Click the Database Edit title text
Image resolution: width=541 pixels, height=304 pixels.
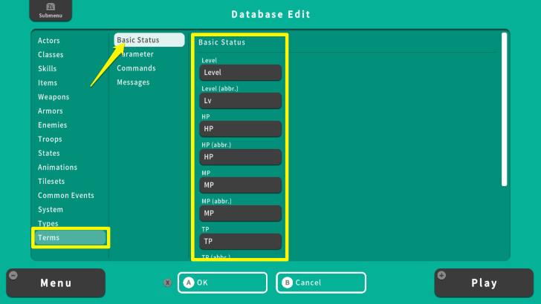click(270, 15)
